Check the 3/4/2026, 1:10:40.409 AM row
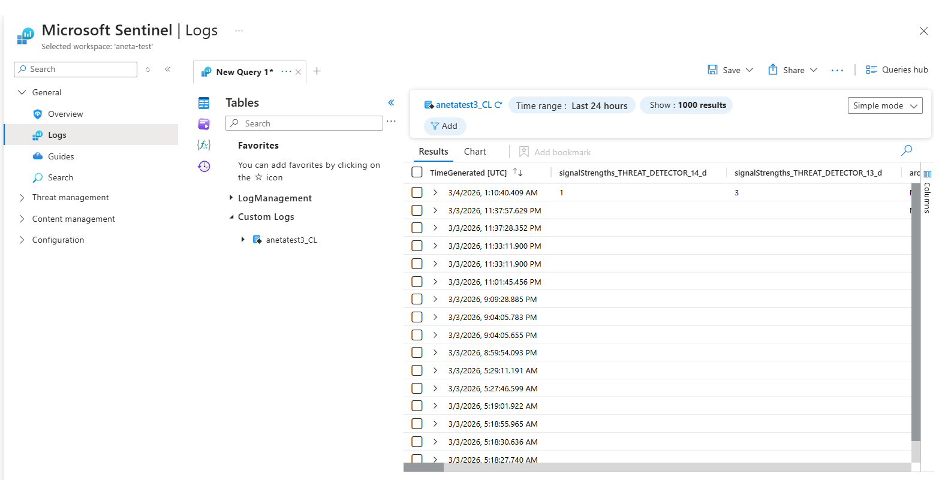The image size is (945, 480). point(417,192)
